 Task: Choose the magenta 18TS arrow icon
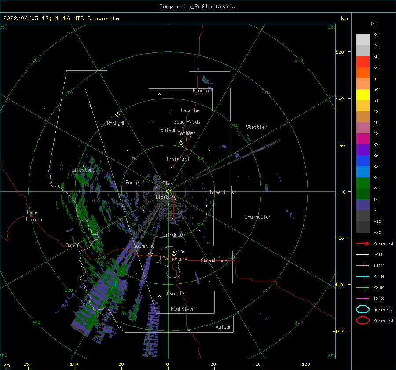click(x=363, y=299)
